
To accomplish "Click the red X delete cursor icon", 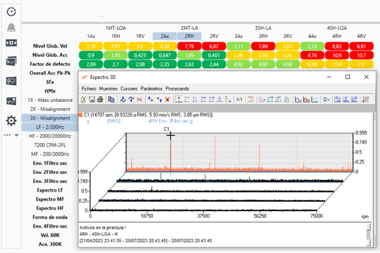I will click(x=167, y=99).
